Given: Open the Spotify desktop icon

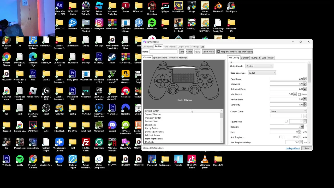Looking at the screenshot, I should (20, 161).
